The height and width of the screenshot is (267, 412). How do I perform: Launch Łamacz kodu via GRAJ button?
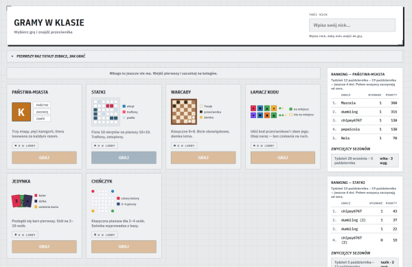coord(283,157)
